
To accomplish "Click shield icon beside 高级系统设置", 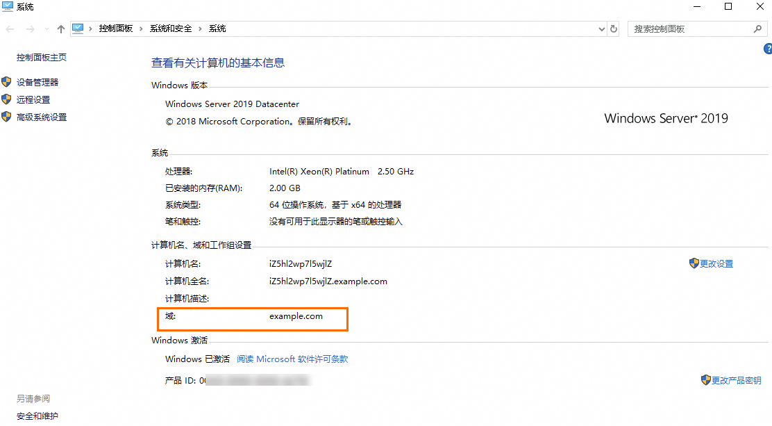I will (x=6, y=117).
